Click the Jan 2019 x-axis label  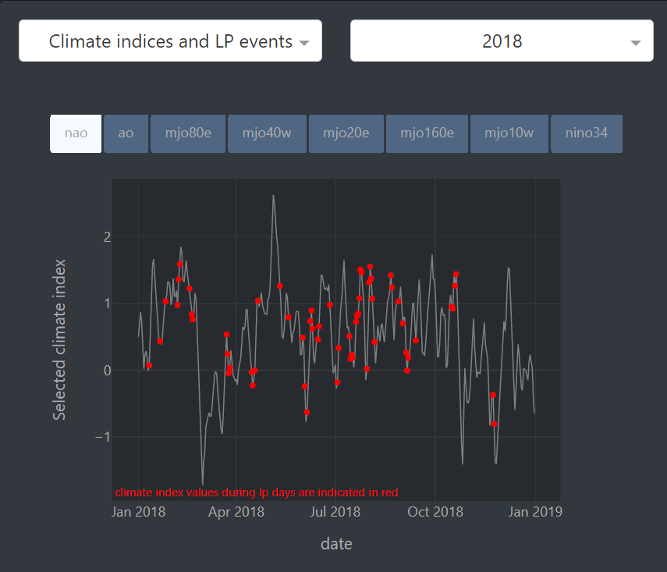(x=535, y=512)
